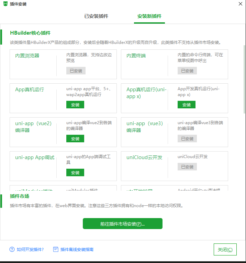Select the 安装新插件 tab
The height and width of the screenshot is (263, 246).
click(x=149, y=16)
